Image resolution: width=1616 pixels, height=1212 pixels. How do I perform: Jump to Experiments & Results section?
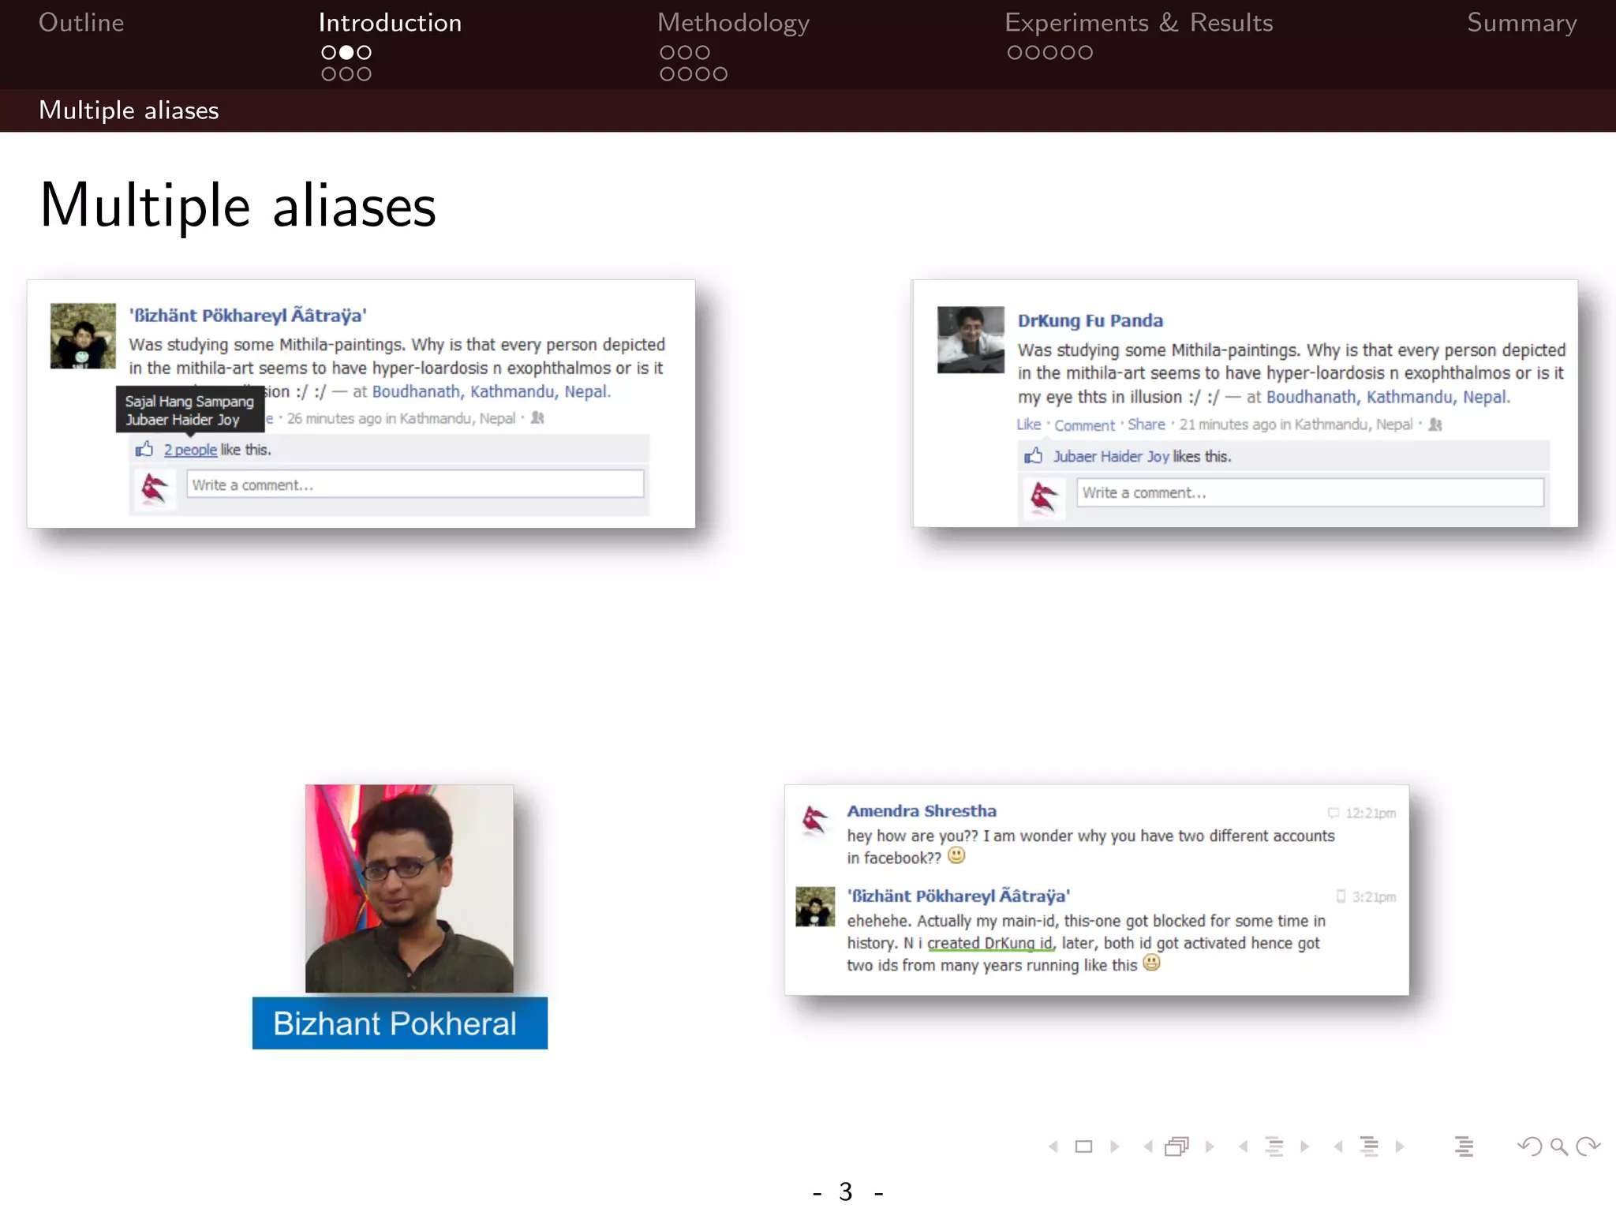click(1139, 24)
